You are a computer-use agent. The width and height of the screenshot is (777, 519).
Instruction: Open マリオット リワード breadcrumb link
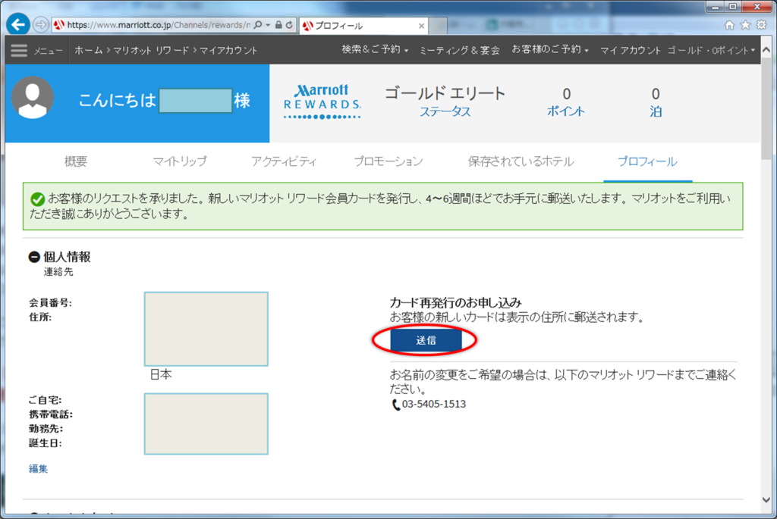click(151, 50)
